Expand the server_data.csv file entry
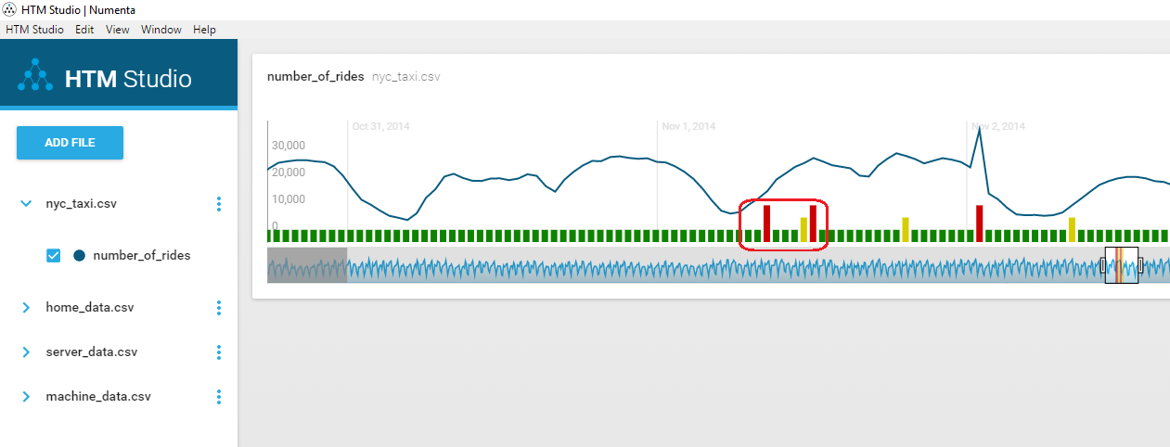The width and height of the screenshot is (1170, 447). coord(26,351)
